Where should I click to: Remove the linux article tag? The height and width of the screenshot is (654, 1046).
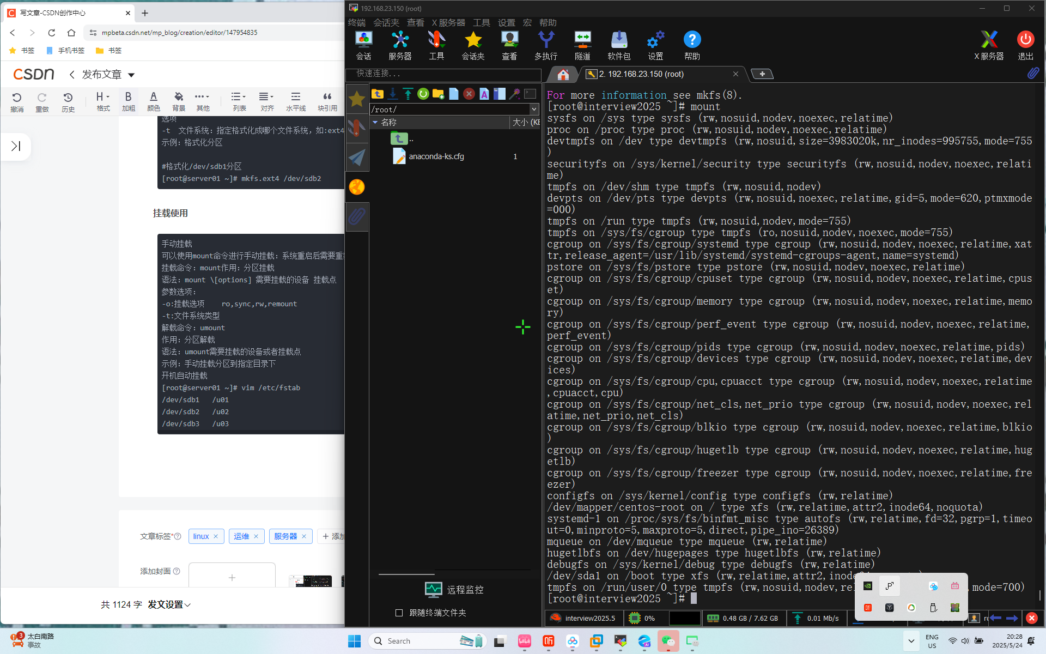click(216, 536)
